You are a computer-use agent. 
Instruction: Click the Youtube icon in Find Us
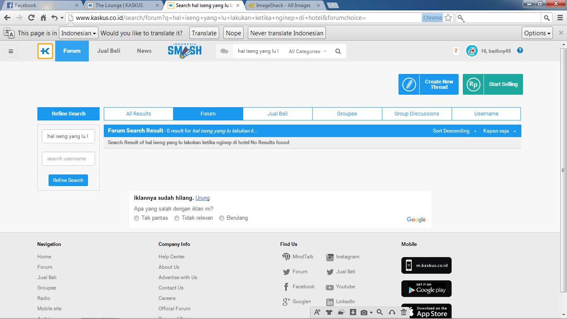pyautogui.click(x=330, y=287)
